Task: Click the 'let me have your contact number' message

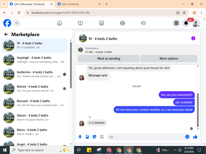Action: (x=154, y=110)
